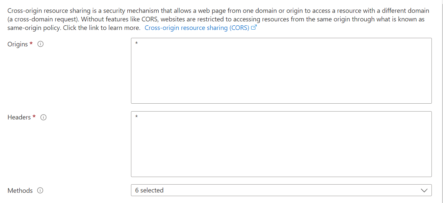443x203 pixels.
Task: Click the "same-origin policy" text in description
Action: click(x=34, y=28)
